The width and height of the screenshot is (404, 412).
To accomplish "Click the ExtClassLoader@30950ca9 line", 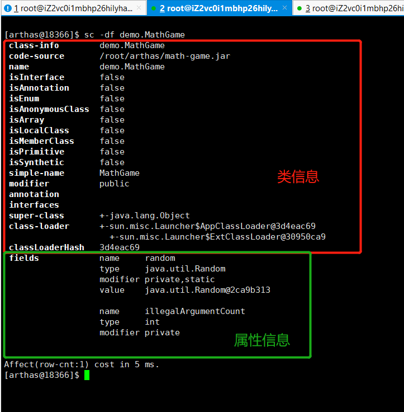I will click(217, 237).
